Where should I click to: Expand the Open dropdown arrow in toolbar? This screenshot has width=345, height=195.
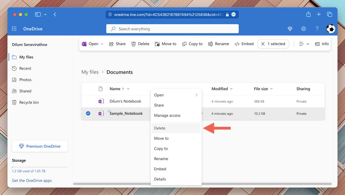click(x=102, y=44)
